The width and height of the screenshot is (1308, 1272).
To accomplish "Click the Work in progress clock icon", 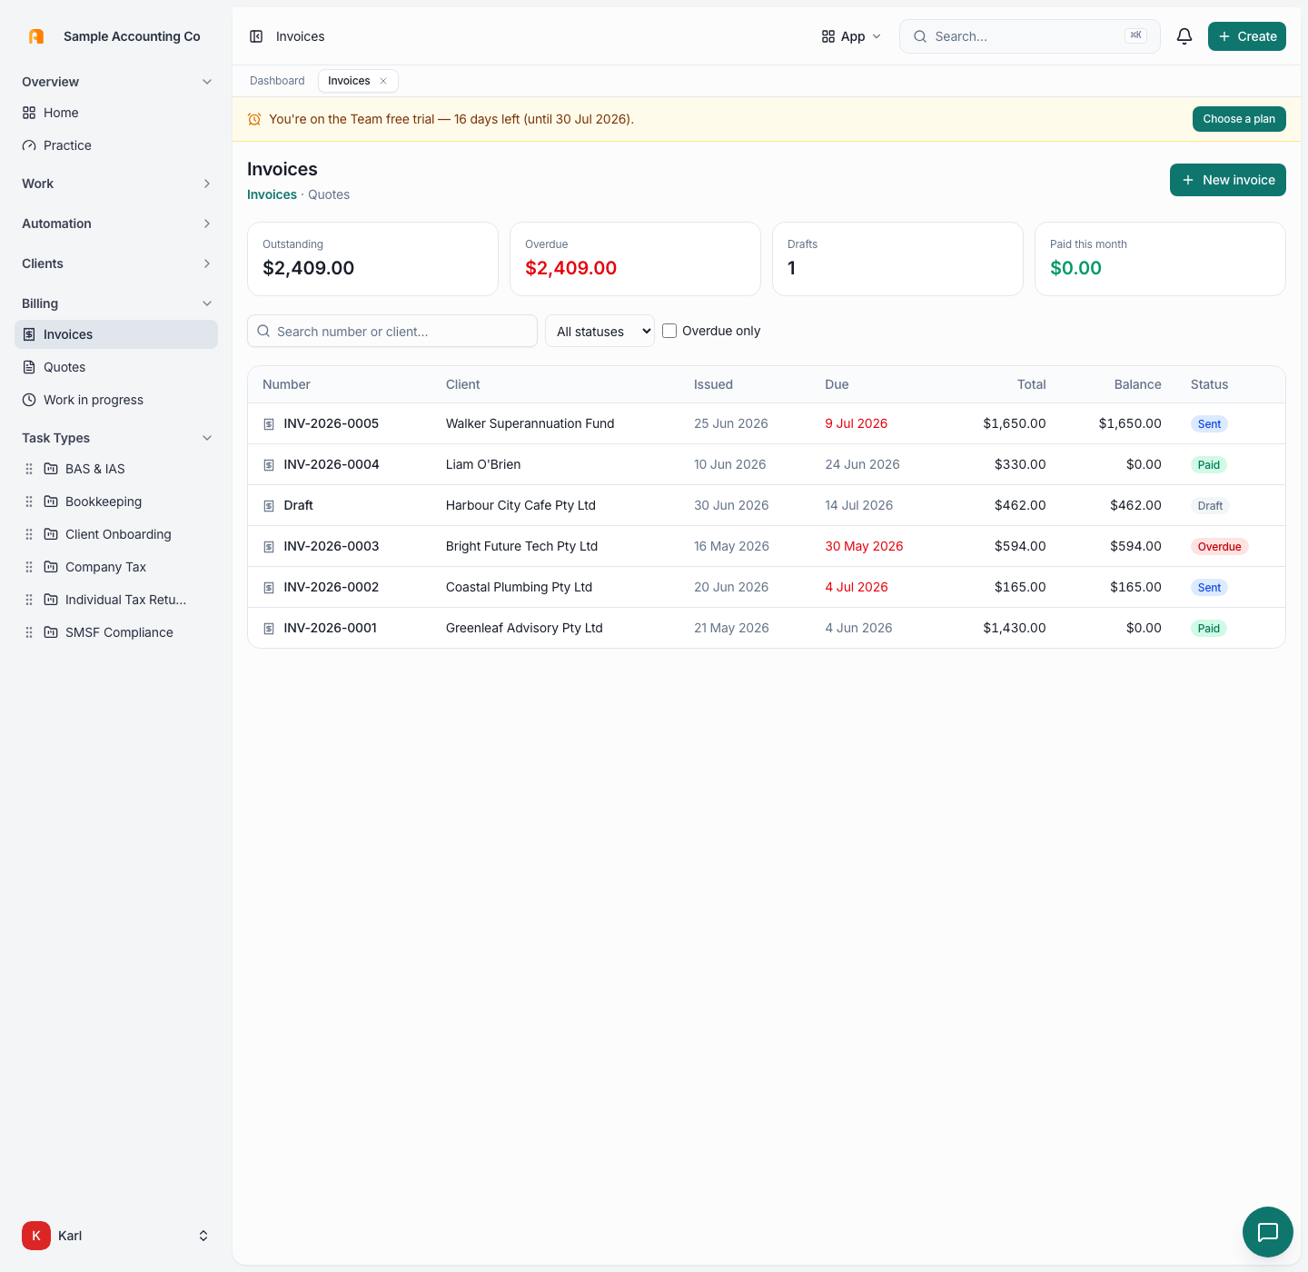I will (29, 400).
